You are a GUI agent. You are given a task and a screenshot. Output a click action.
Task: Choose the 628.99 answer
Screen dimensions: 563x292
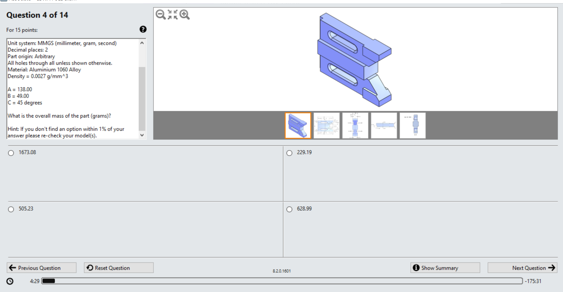click(x=289, y=209)
